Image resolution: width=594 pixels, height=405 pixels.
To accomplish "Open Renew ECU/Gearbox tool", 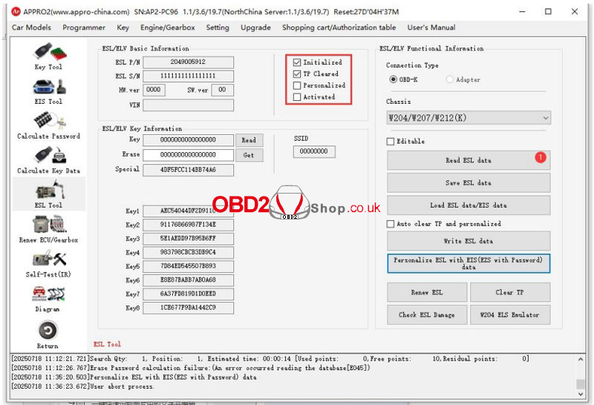I will point(48,229).
